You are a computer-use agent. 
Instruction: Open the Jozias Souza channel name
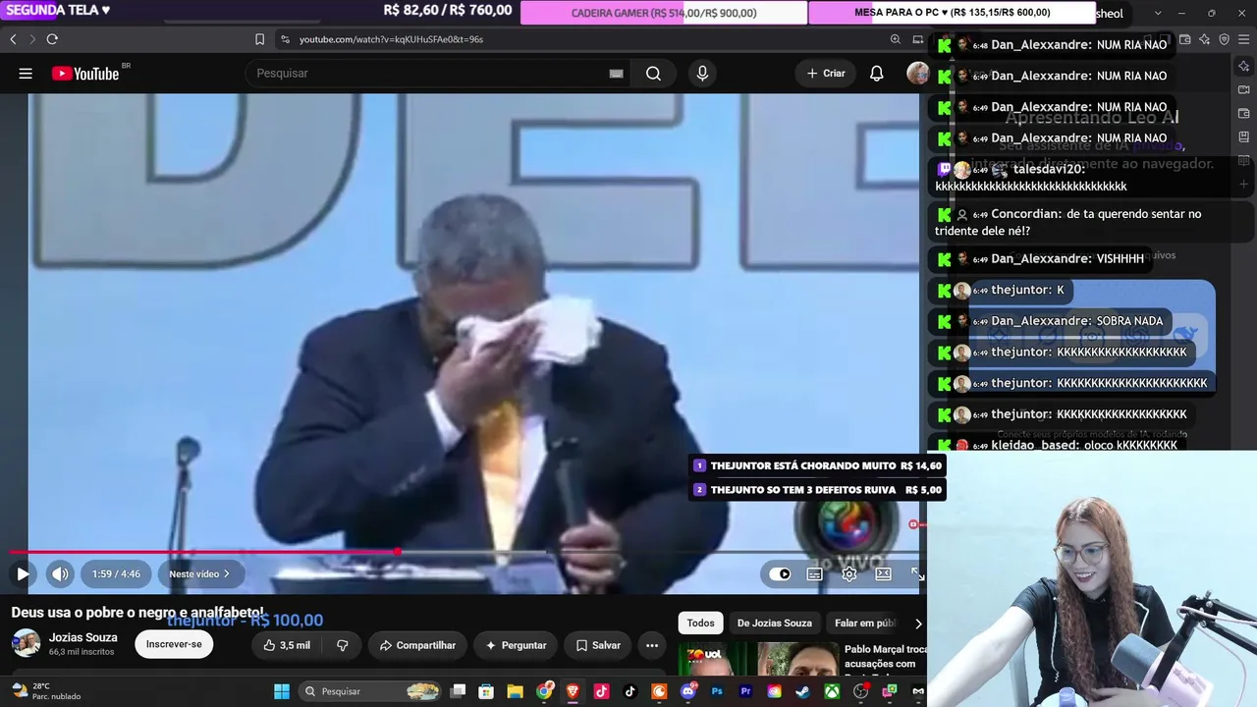click(x=83, y=637)
